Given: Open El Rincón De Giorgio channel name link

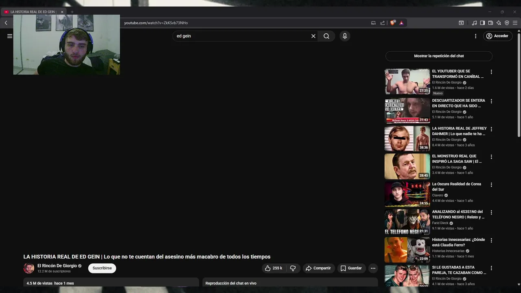Looking at the screenshot, I should pyautogui.click(x=57, y=266).
